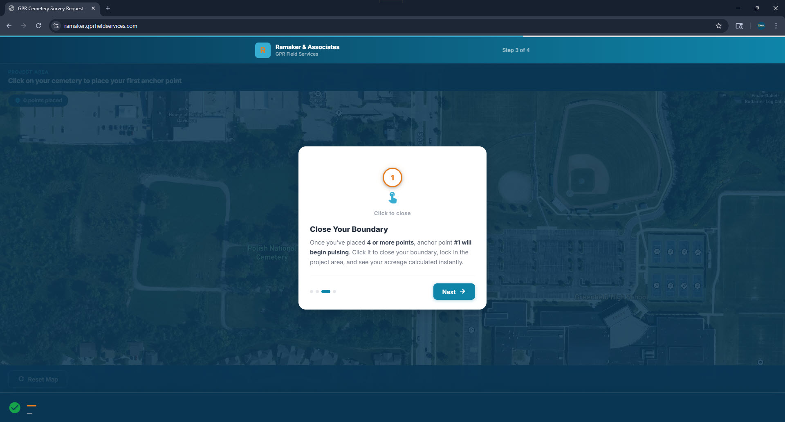View site information in address bar
785x422 pixels.
[56, 26]
